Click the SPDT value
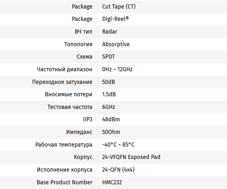This screenshot has height=189, width=227. (108, 57)
